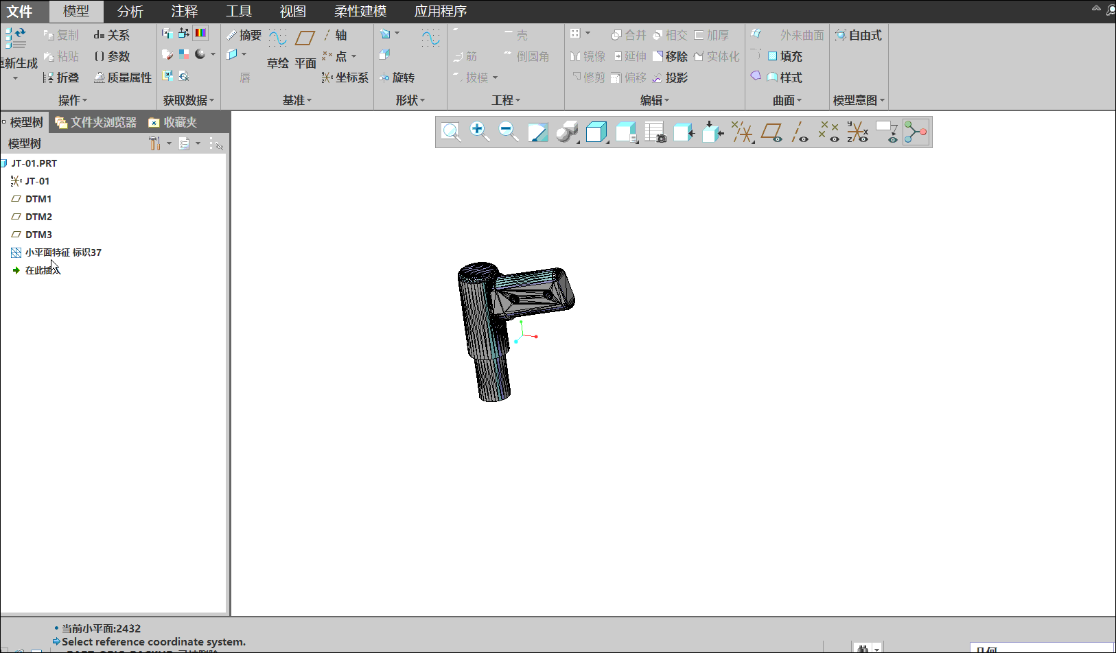Click the Repaint screen icon
The height and width of the screenshot is (653, 1116).
537,132
